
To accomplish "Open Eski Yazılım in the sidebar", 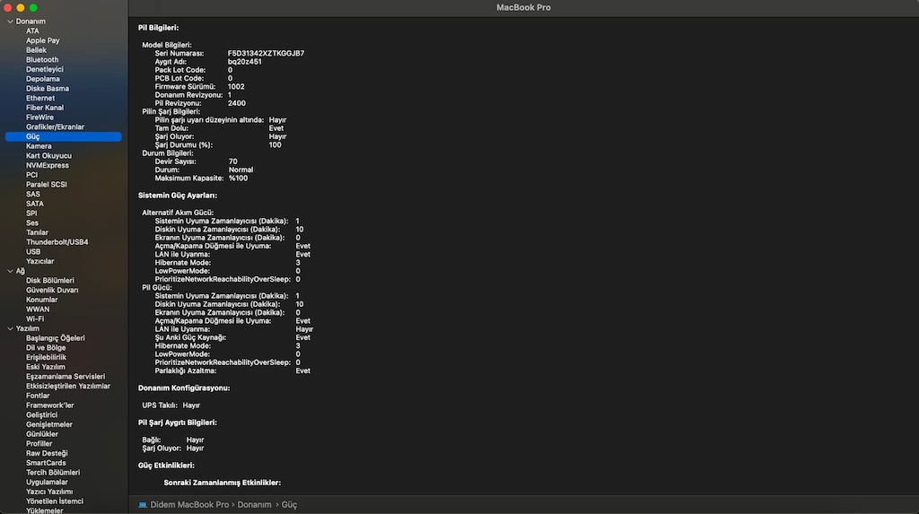I will (x=46, y=367).
